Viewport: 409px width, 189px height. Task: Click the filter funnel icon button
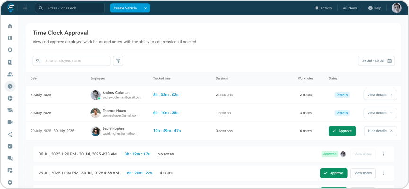pos(118,61)
